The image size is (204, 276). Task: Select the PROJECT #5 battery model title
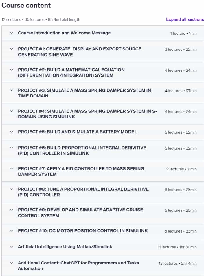click(77, 132)
